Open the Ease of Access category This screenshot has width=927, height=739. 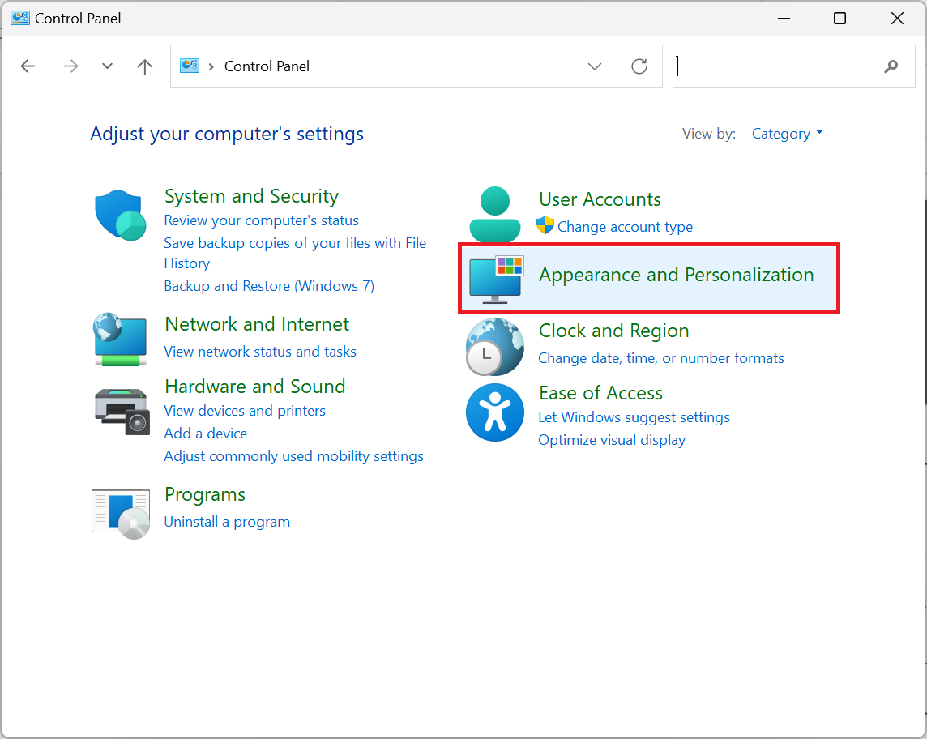pyautogui.click(x=600, y=393)
